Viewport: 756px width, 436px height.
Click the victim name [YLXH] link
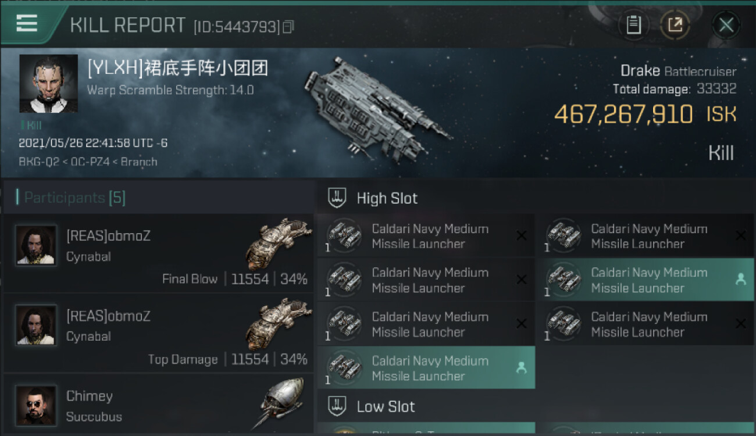177,69
